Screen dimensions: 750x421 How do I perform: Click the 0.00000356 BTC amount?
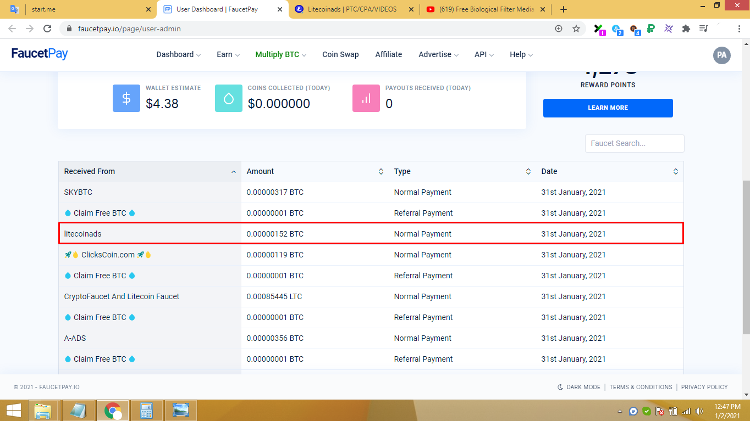[275, 338]
